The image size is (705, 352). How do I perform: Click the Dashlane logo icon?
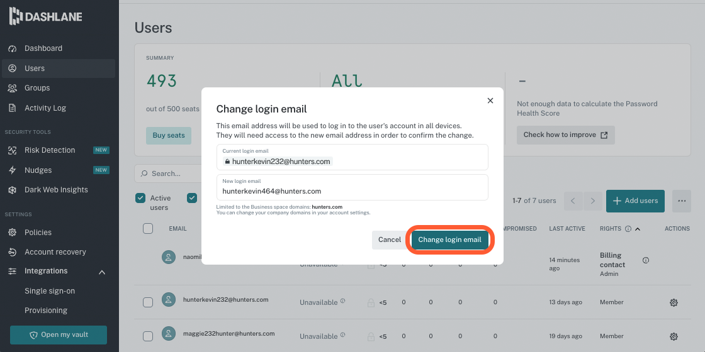[x=15, y=16]
